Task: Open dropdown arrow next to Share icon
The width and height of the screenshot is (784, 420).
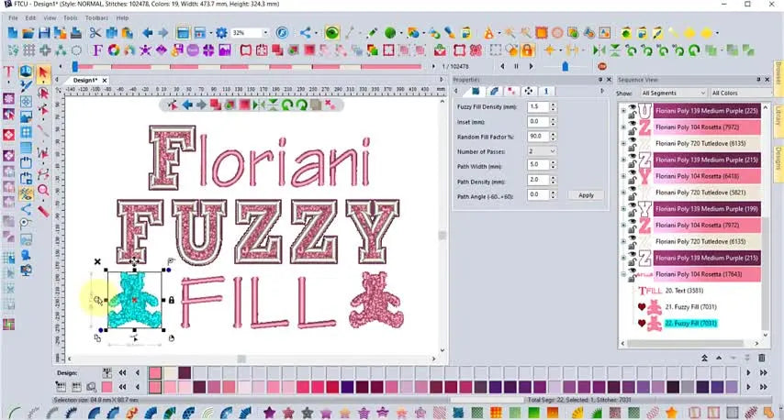Action: [316, 33]
